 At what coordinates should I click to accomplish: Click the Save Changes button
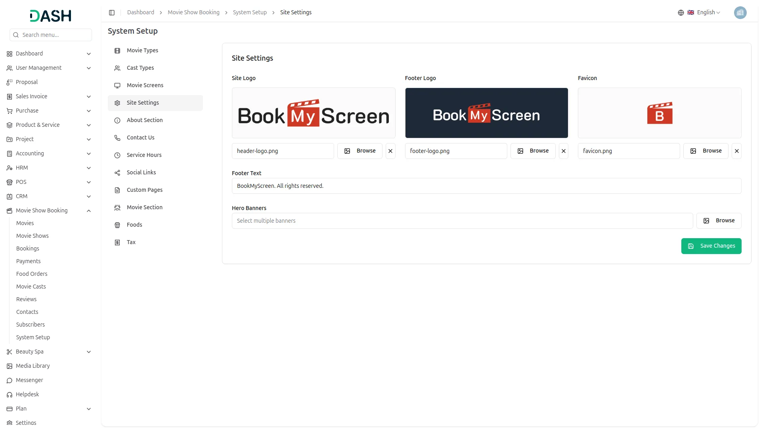tap(711, 246)
